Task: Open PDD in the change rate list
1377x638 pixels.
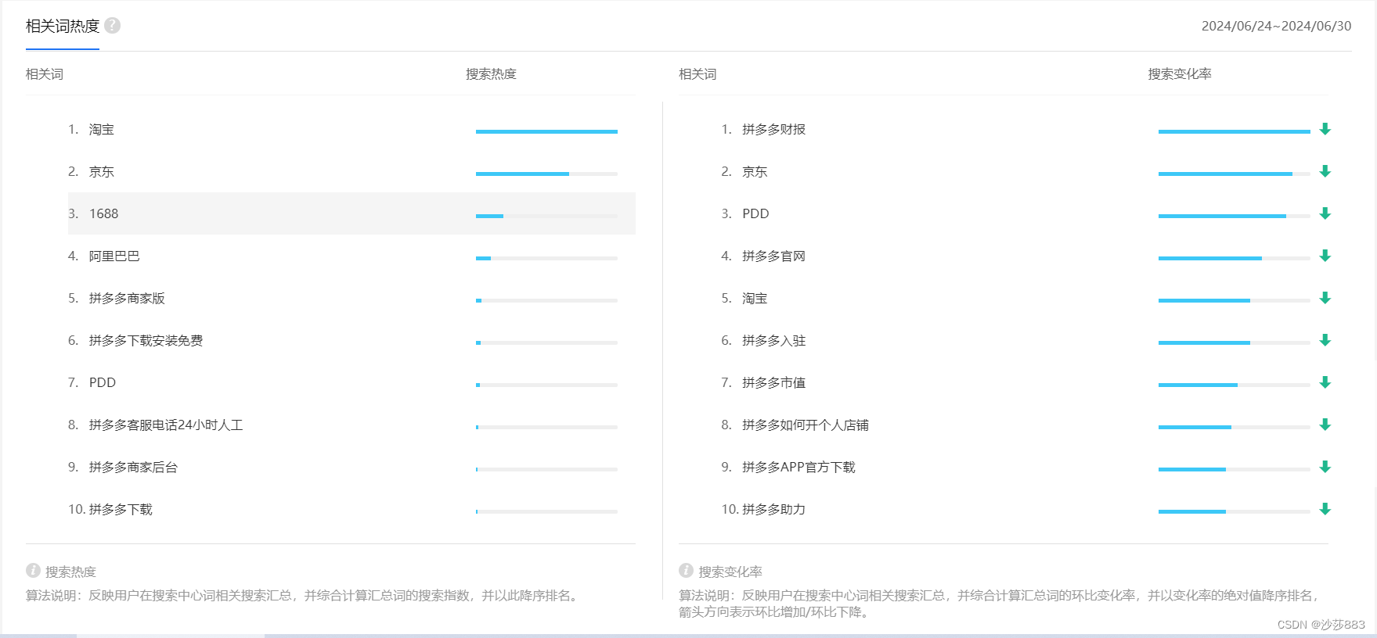Action: (755, 214)
